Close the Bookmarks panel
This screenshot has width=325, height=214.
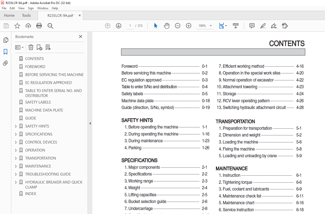[x=81, y=36]
